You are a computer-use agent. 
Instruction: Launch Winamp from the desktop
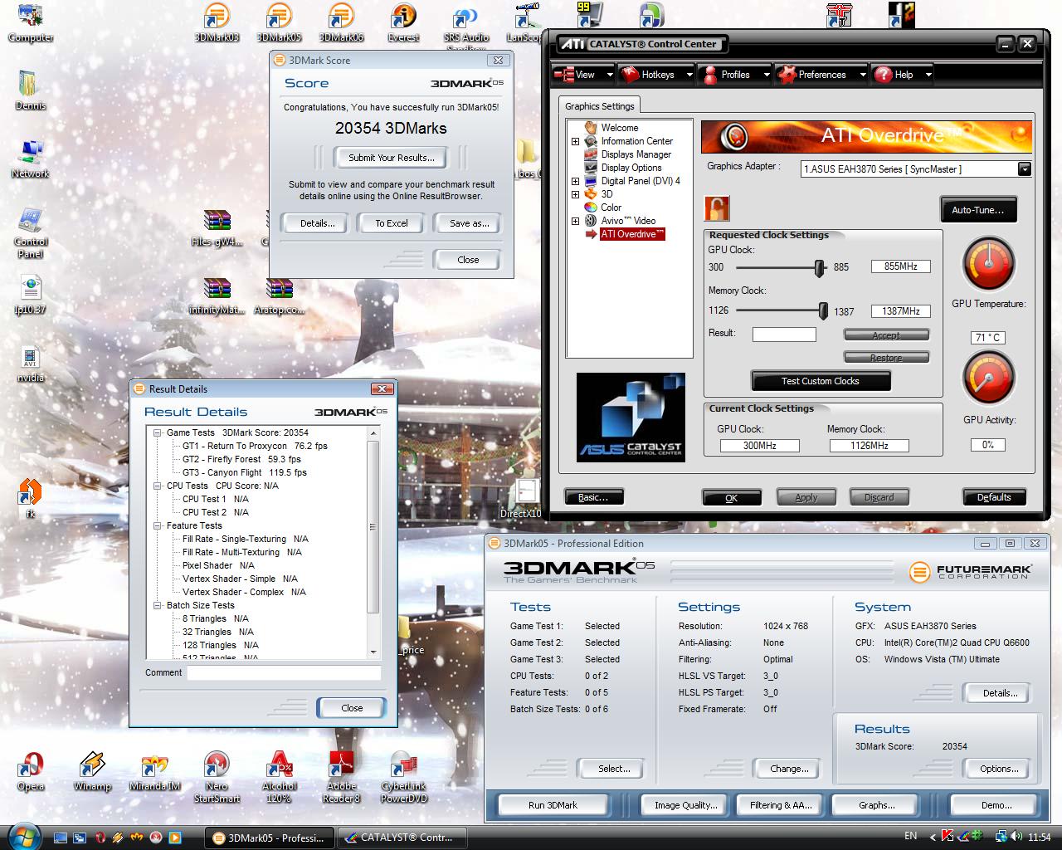click(92, 770)
